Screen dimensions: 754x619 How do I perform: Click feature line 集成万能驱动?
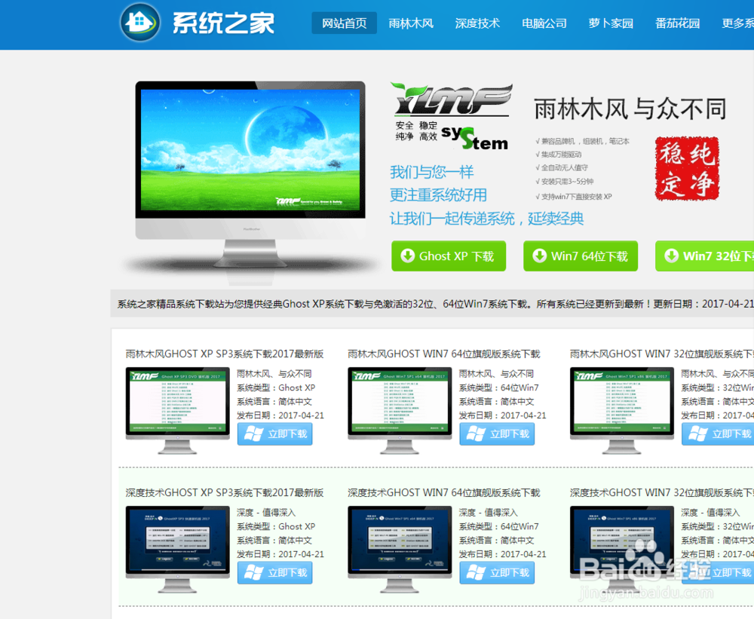tap(558, 155)
